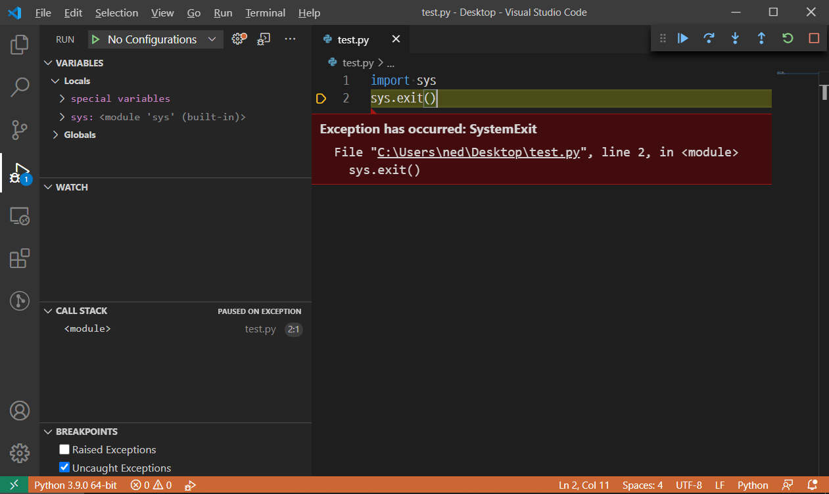Screen dimensions: 829x494
Task: Grab the debug toolbar drag handle
Action: pos(663,38)
